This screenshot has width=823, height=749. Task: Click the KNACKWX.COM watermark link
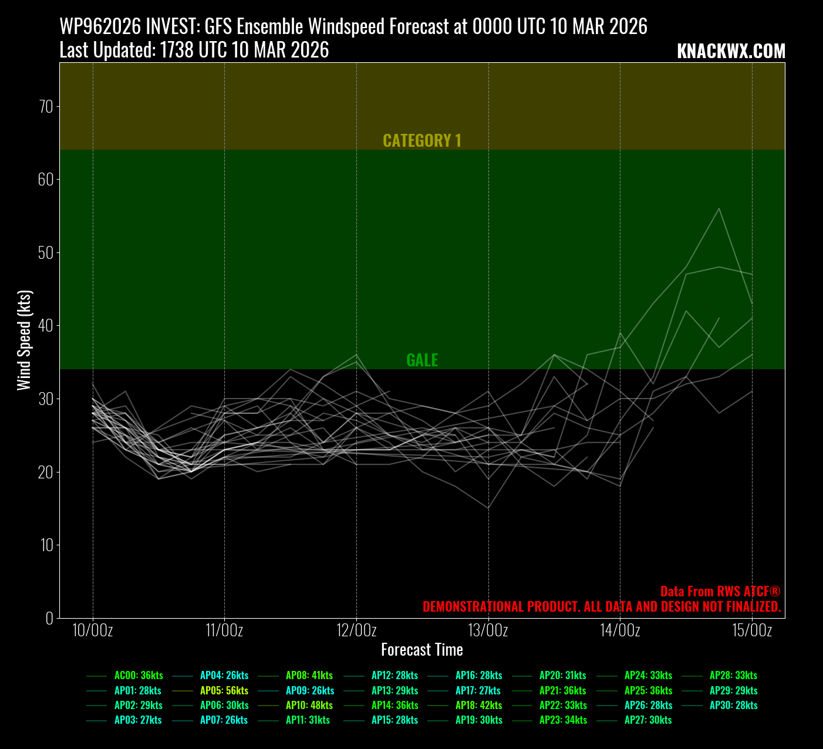point(731,52)
